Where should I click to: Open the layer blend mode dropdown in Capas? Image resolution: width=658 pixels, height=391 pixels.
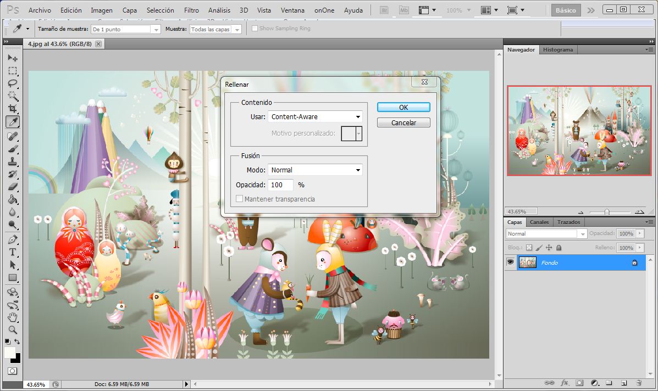point(546,233)
